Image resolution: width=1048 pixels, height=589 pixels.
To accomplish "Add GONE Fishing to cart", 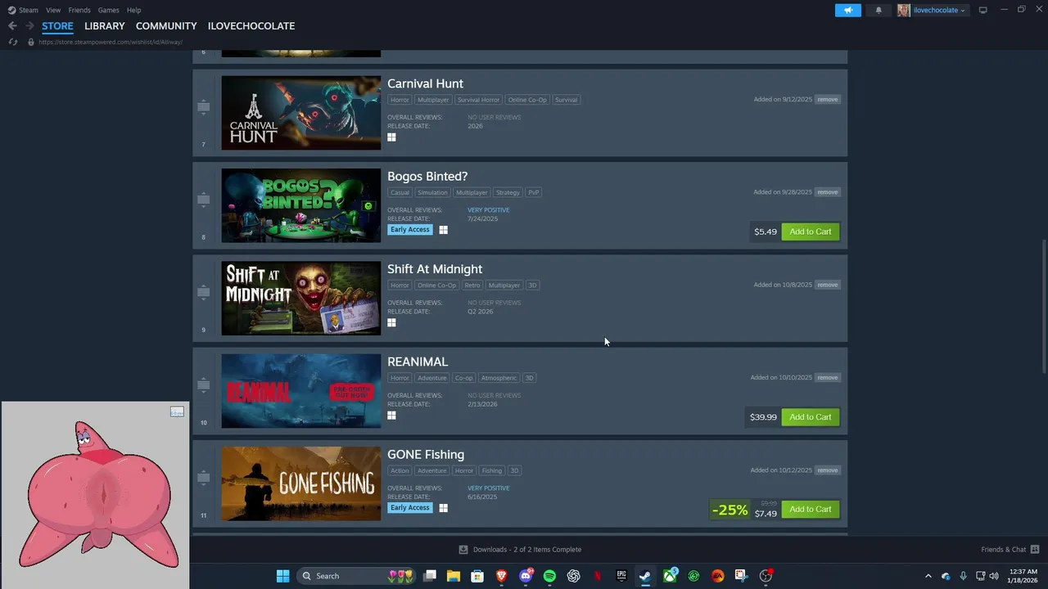I will pyautogui.click(x=810, y=509).
